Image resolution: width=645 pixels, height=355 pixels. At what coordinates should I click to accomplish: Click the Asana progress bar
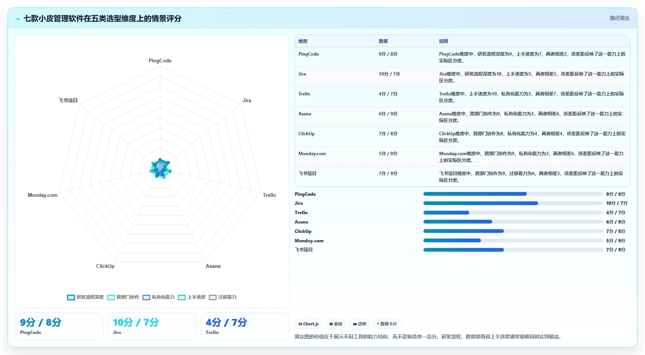(x=513, y=222)
